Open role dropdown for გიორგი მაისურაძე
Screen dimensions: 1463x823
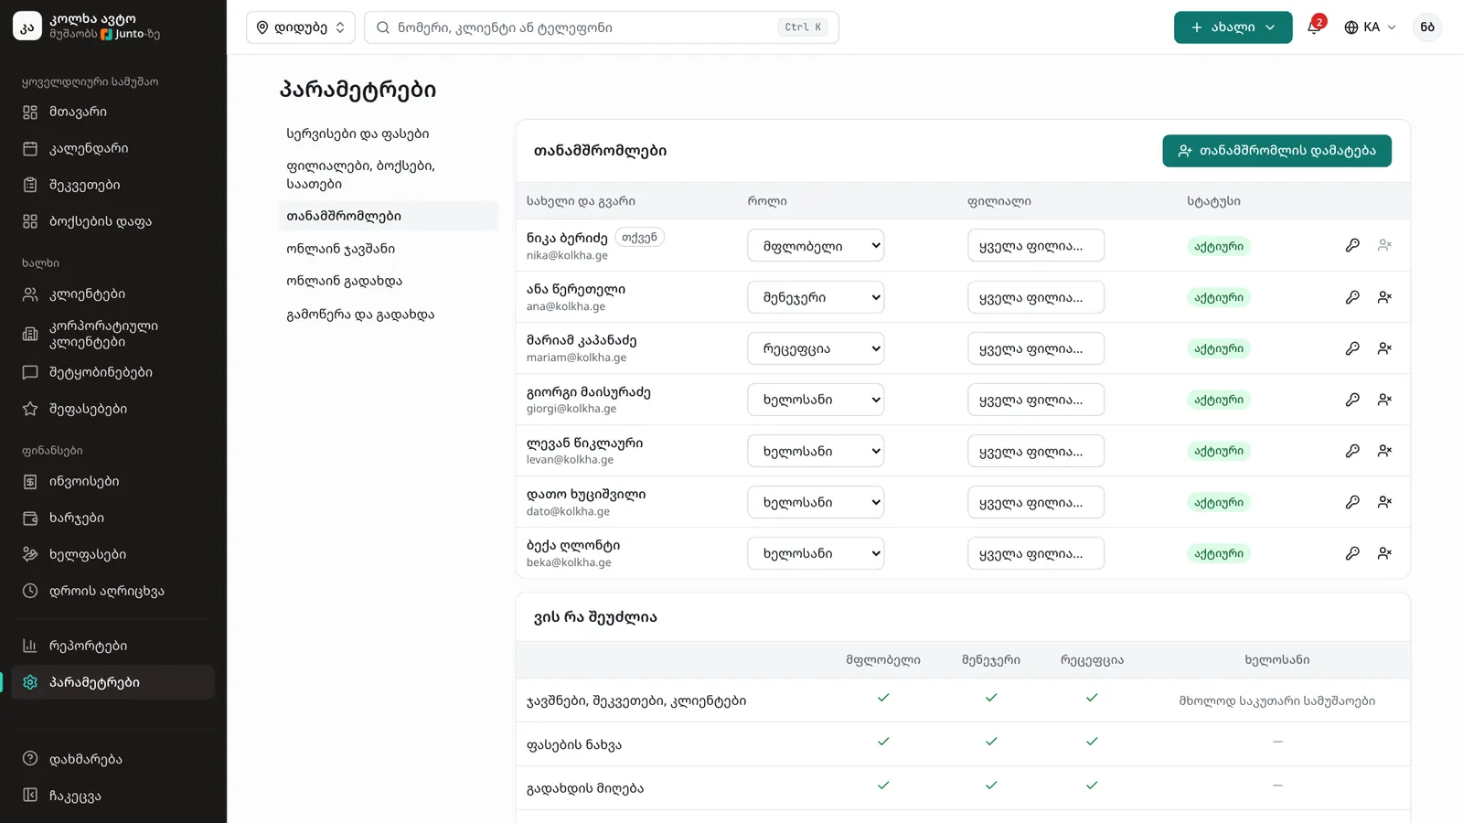coord(816,400)
